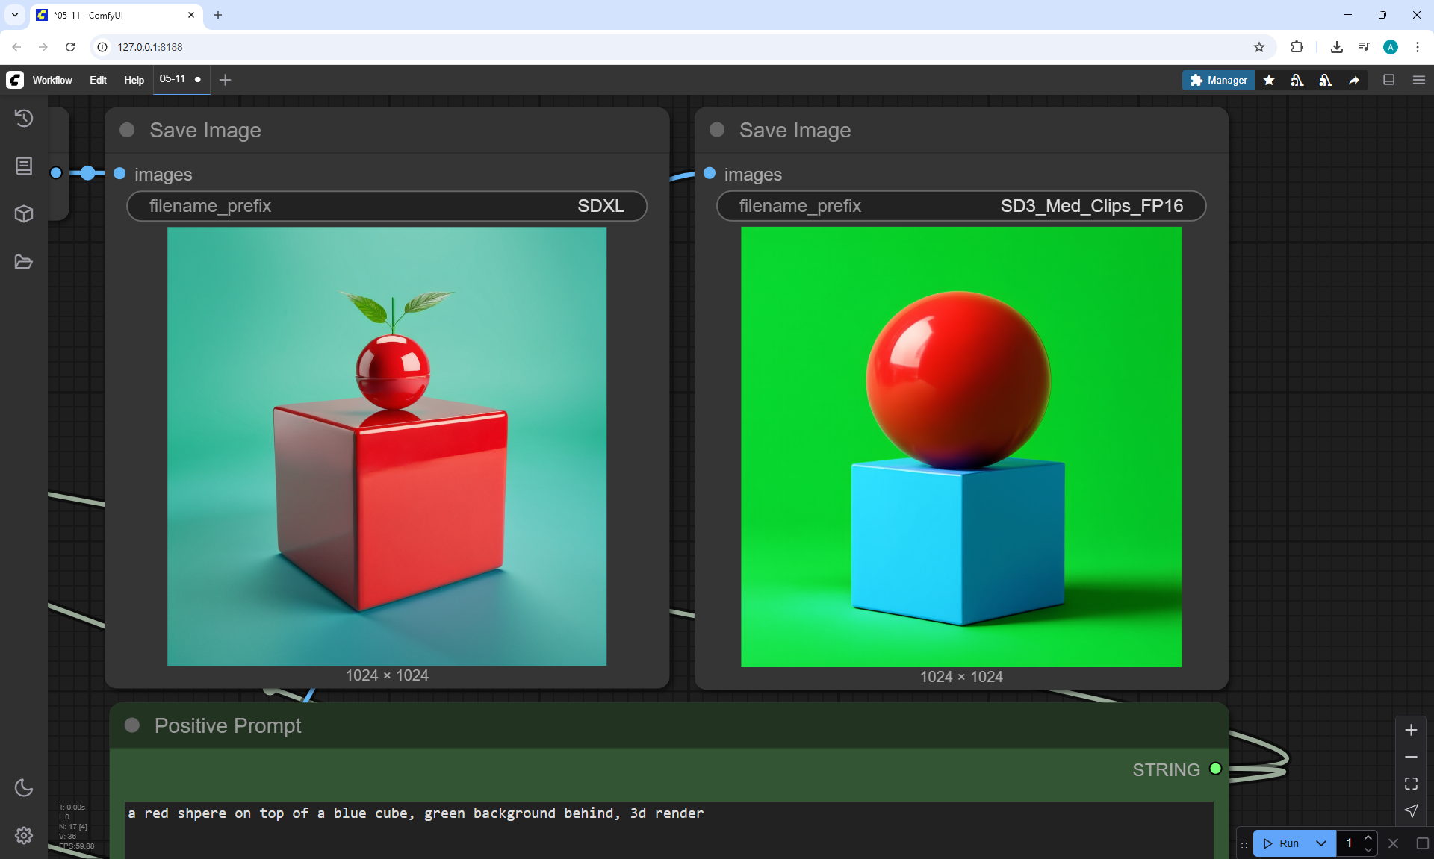Toggle the bottom panel icon
The image size is (1434, 859).
click(x=1389, y=80)
